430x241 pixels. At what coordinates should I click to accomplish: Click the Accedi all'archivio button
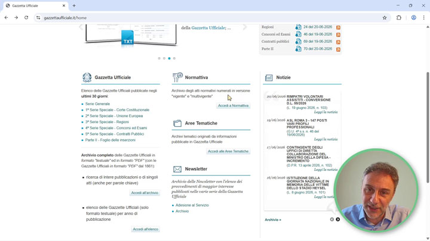tap(145, 193)
